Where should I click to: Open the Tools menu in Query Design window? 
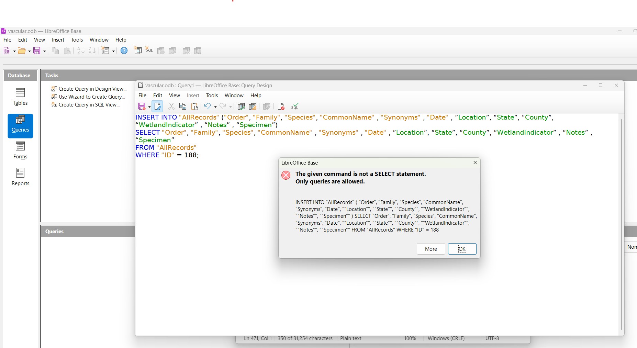212,96
